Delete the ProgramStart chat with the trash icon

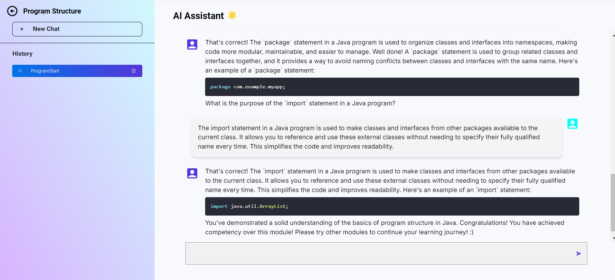coord(134,71)
